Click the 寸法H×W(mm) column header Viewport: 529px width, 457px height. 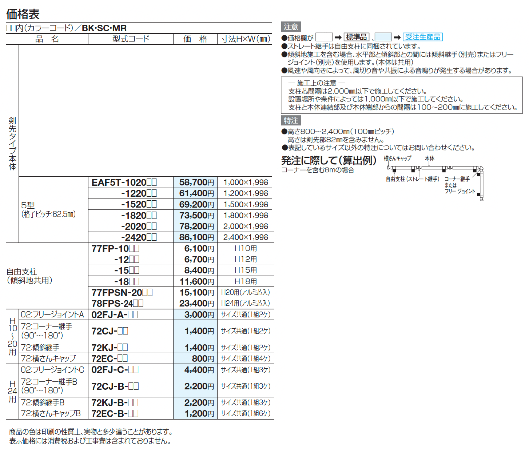click(245, 39)
